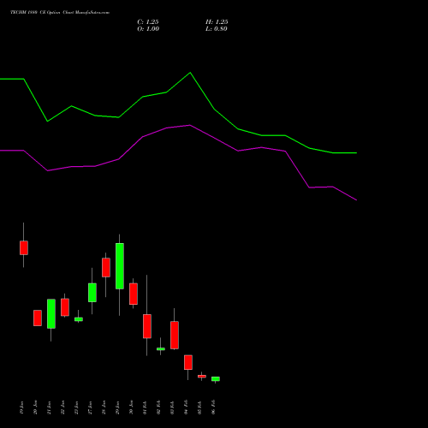
Task: Click the '30 Jan' date axis label
Action: [132, 407]
